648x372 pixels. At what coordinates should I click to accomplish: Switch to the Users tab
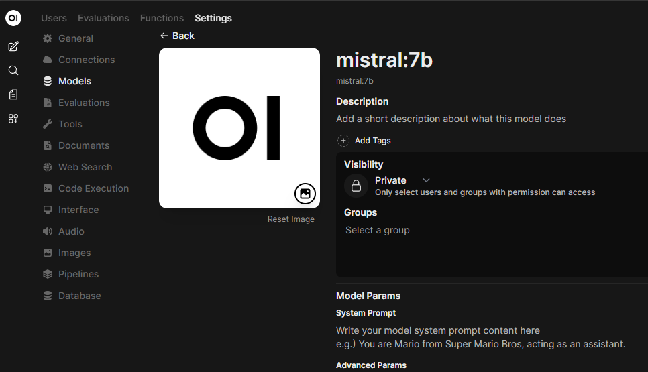[x=54, y=18]
